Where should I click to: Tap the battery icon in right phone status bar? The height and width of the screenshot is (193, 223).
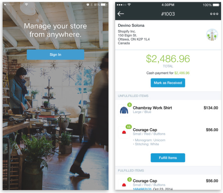pyautogui.click(x=216, y=5)
